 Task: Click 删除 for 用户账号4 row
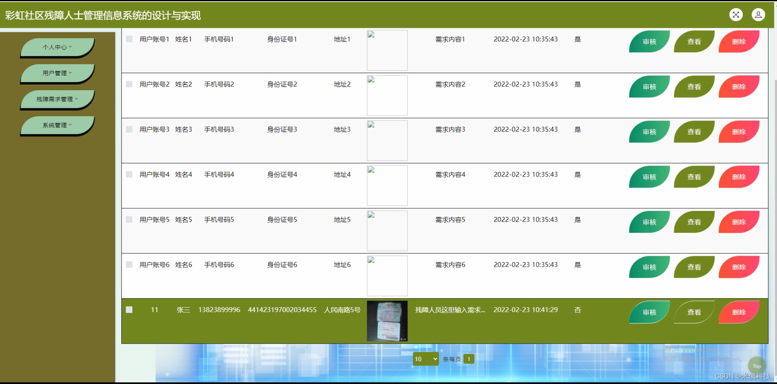[x=739, y=177]
